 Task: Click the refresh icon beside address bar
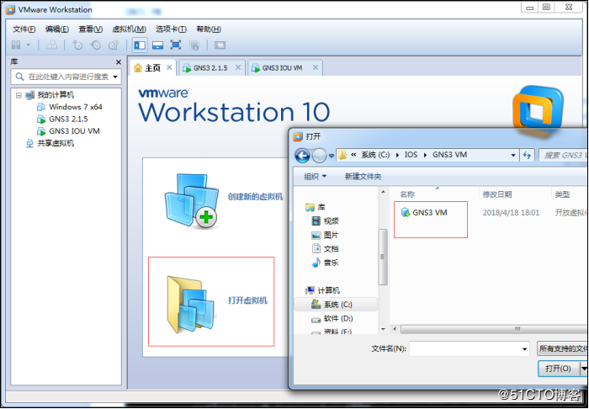[x=527, y=155]
